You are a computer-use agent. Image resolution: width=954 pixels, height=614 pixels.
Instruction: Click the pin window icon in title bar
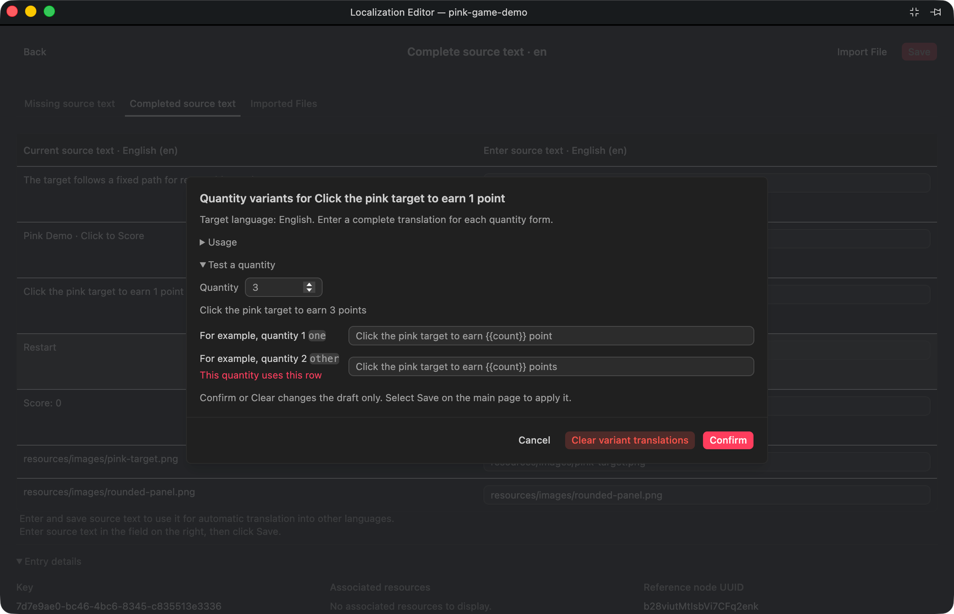(x=935, y=12)
